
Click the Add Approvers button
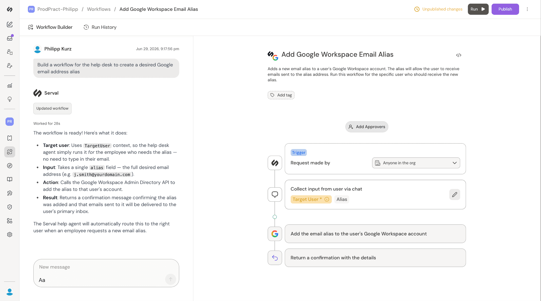[x=367, y=127]
